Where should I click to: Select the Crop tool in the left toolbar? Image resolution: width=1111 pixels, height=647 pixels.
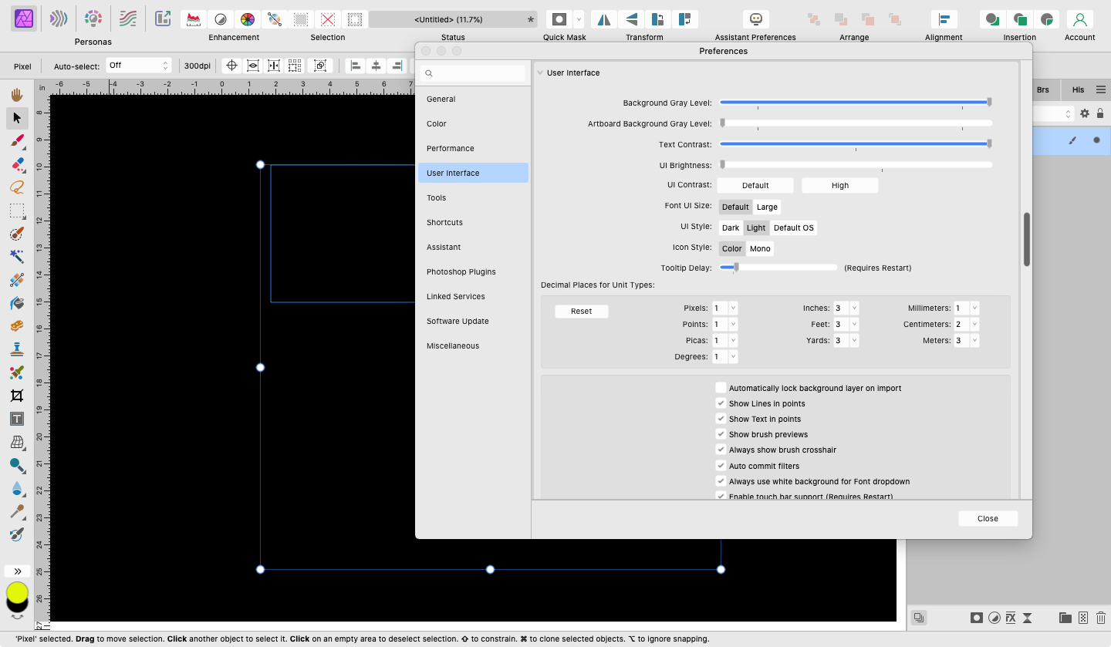pyautogui.click(x=17, y=396)
